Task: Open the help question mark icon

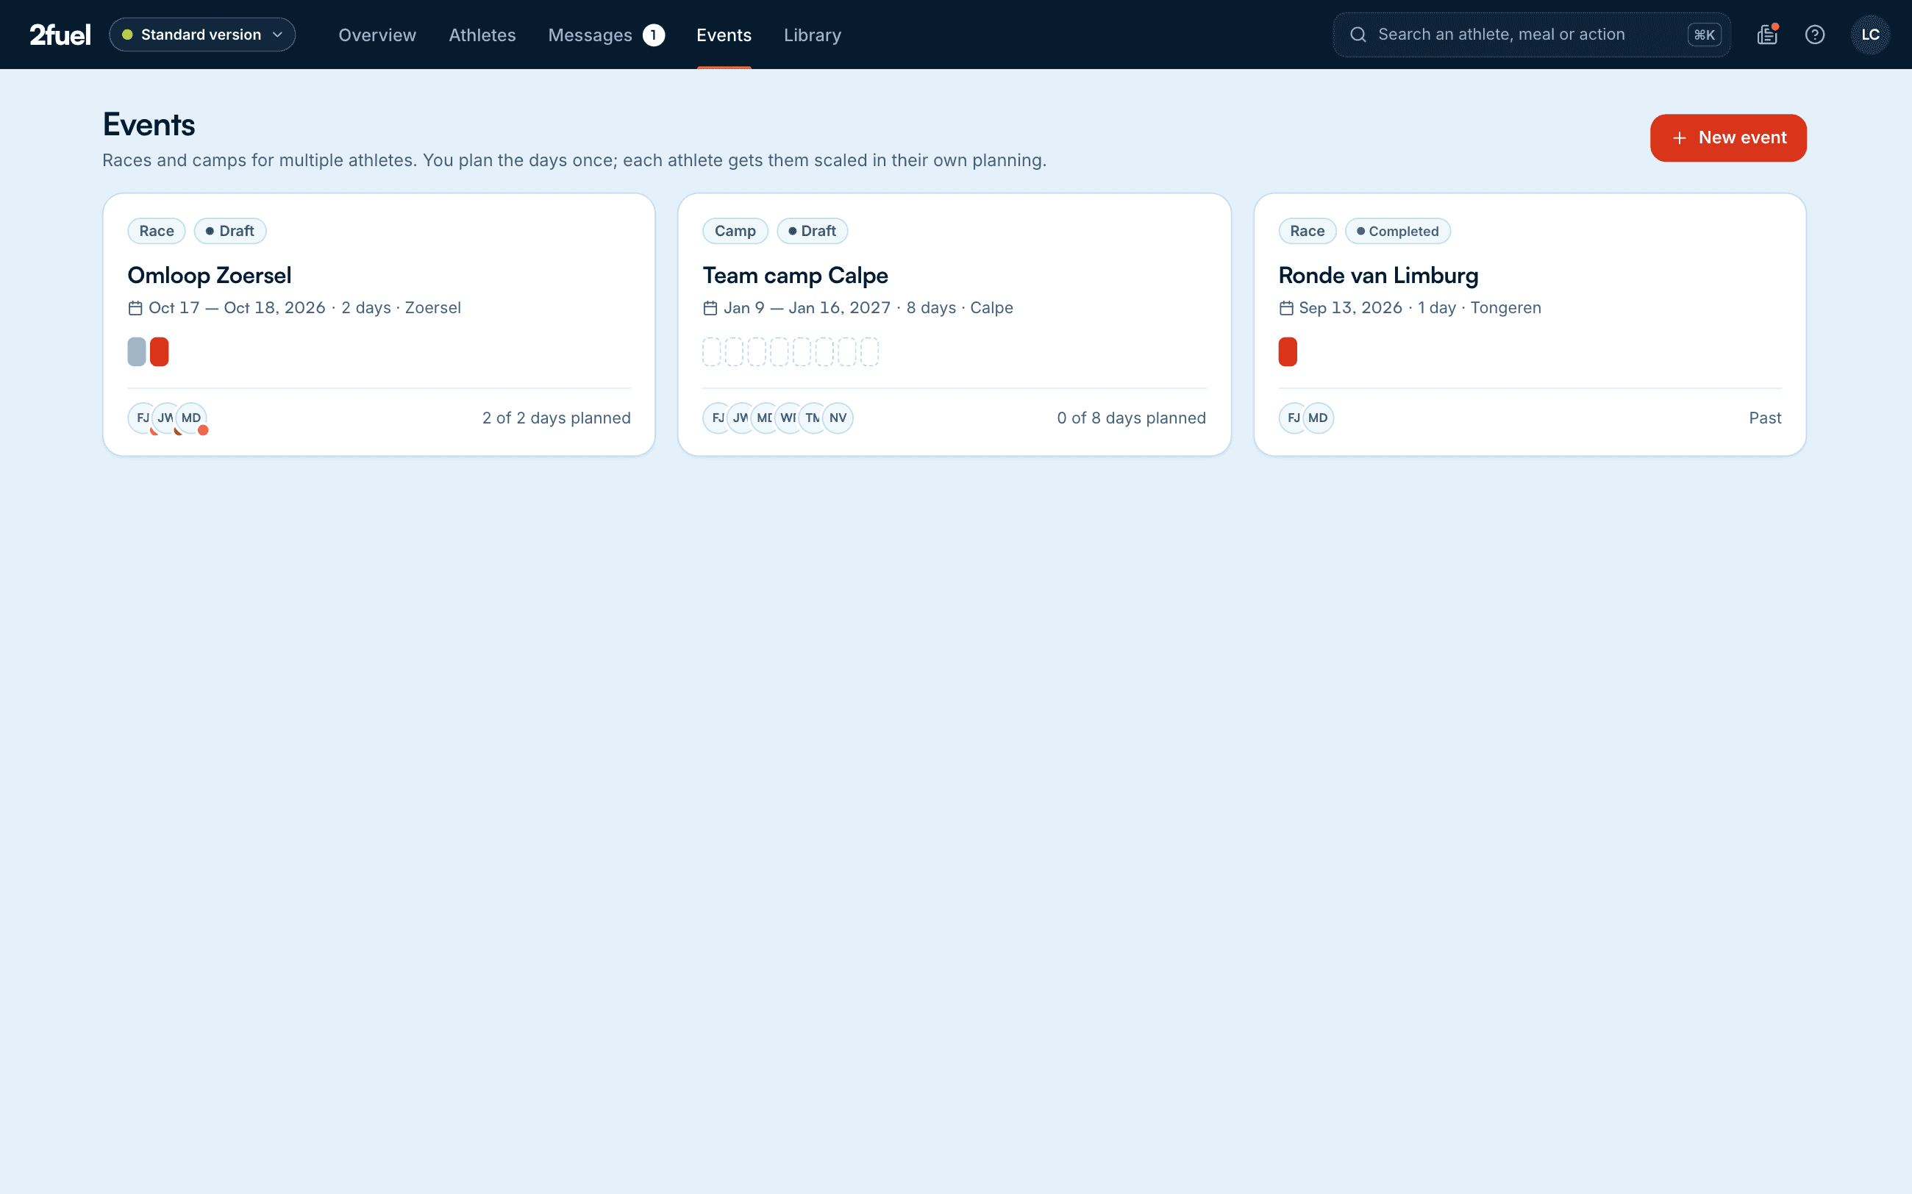Action: (1815, 35)
